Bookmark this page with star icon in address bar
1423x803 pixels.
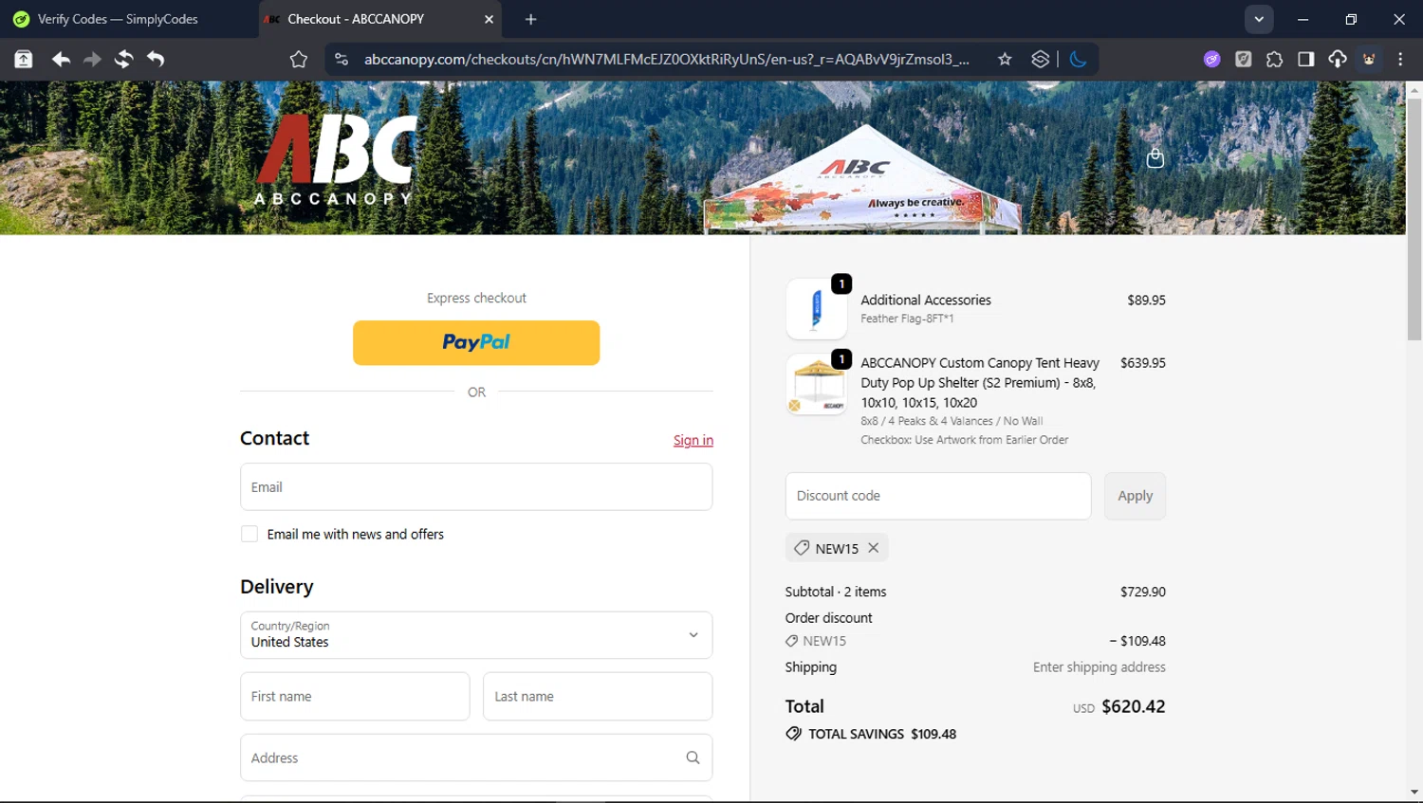(x=1005, y=59)
